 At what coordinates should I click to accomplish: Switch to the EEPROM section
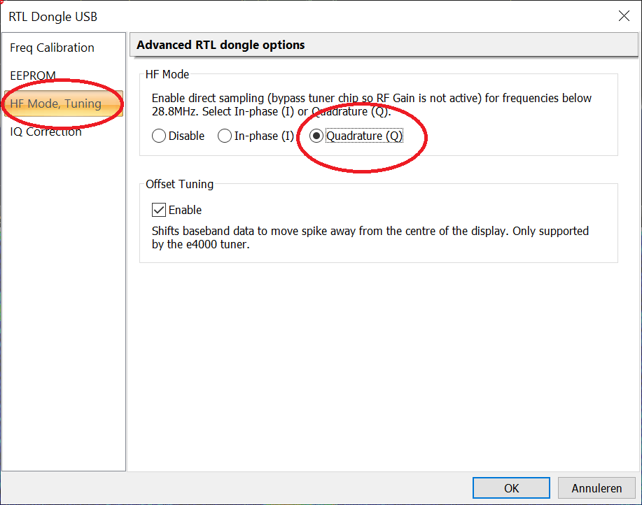(x=33, y=76)
